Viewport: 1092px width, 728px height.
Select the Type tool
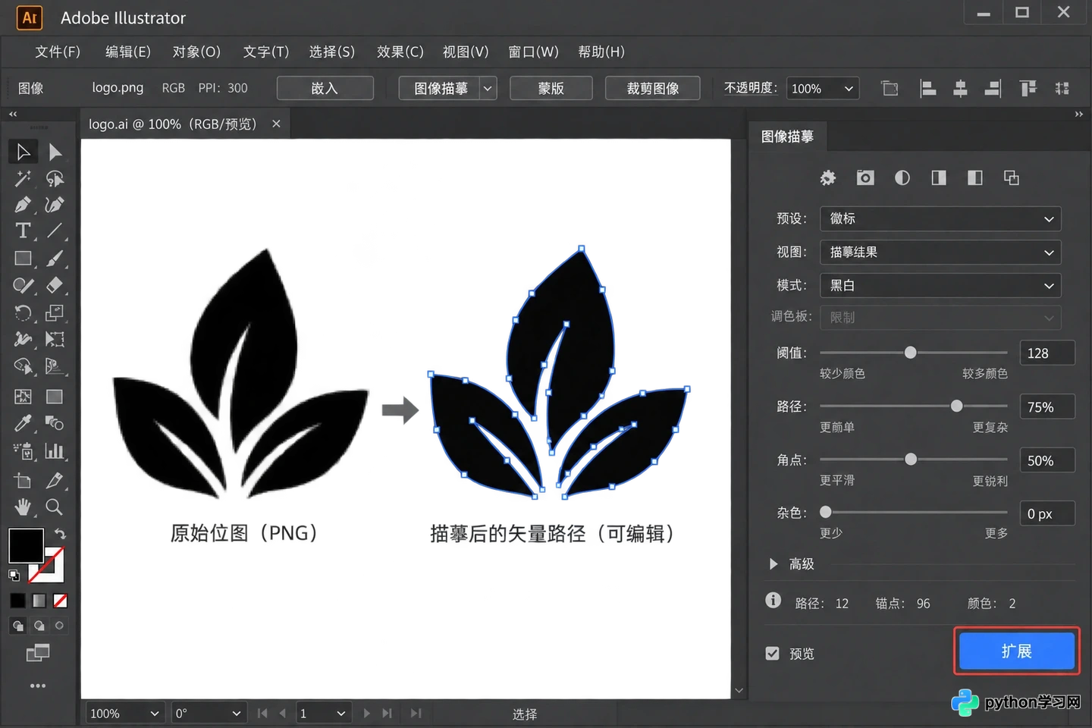pyautogui.click(x=23, y=231)
